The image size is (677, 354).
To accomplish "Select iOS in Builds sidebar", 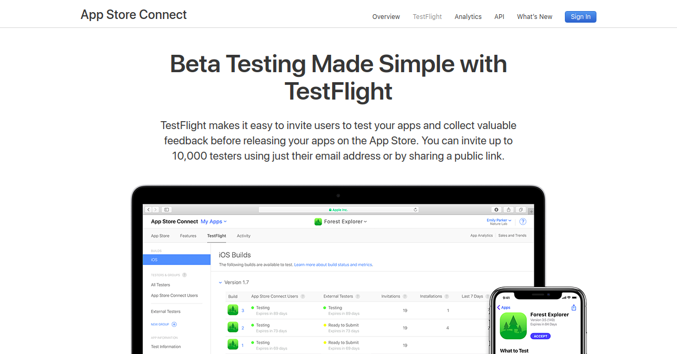I will 176,260.
